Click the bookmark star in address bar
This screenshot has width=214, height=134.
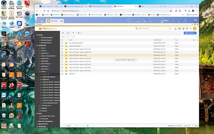[171, 11]
